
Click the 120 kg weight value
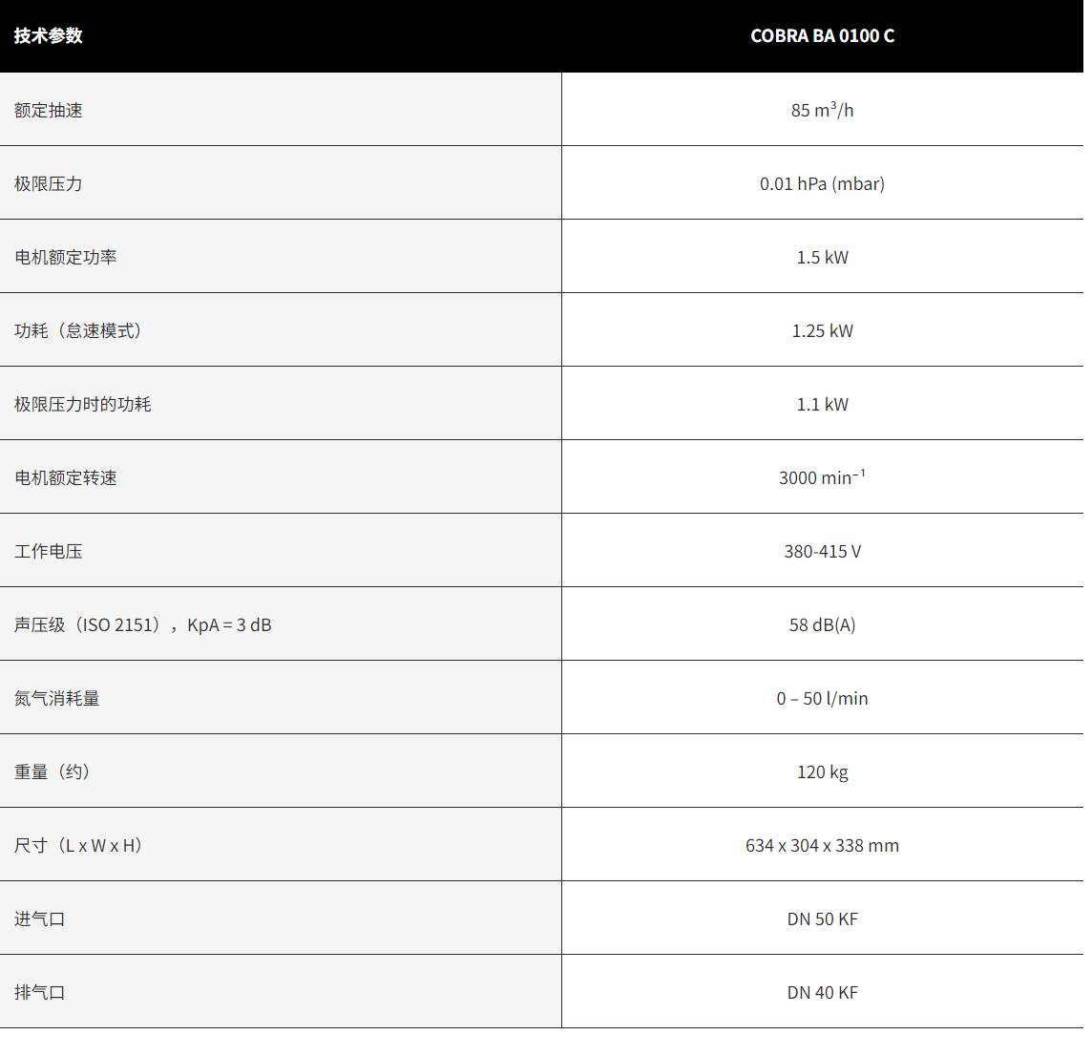[x=822, y=772]
